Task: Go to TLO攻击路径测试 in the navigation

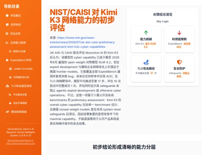Action: [21, 86]
